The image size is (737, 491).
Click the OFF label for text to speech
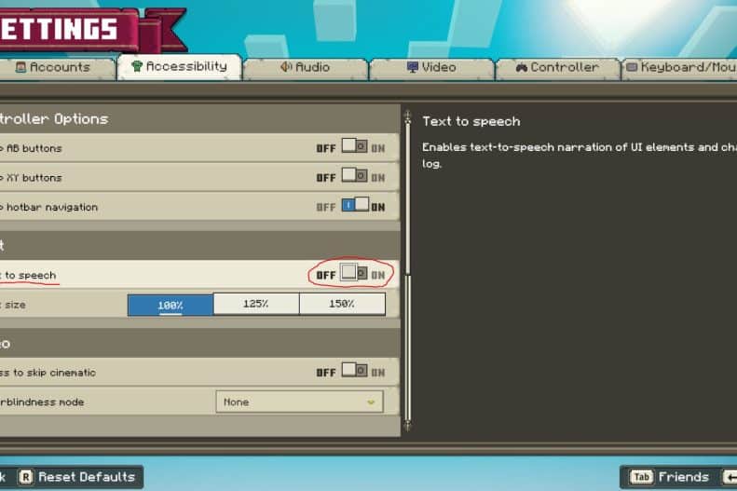[326, 276]
